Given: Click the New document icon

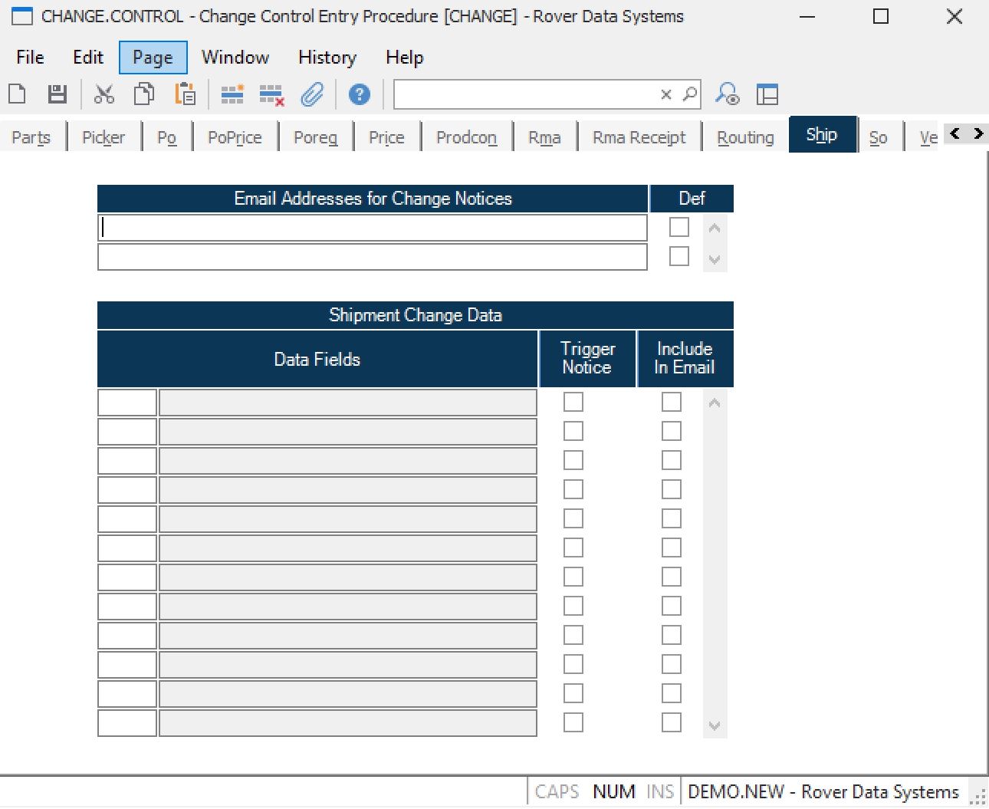Looking at the screenshot, I should click(17, 94).
